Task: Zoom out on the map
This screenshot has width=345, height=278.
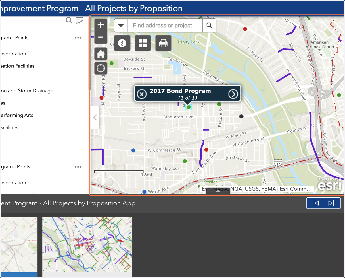Action: coord(101,37)
